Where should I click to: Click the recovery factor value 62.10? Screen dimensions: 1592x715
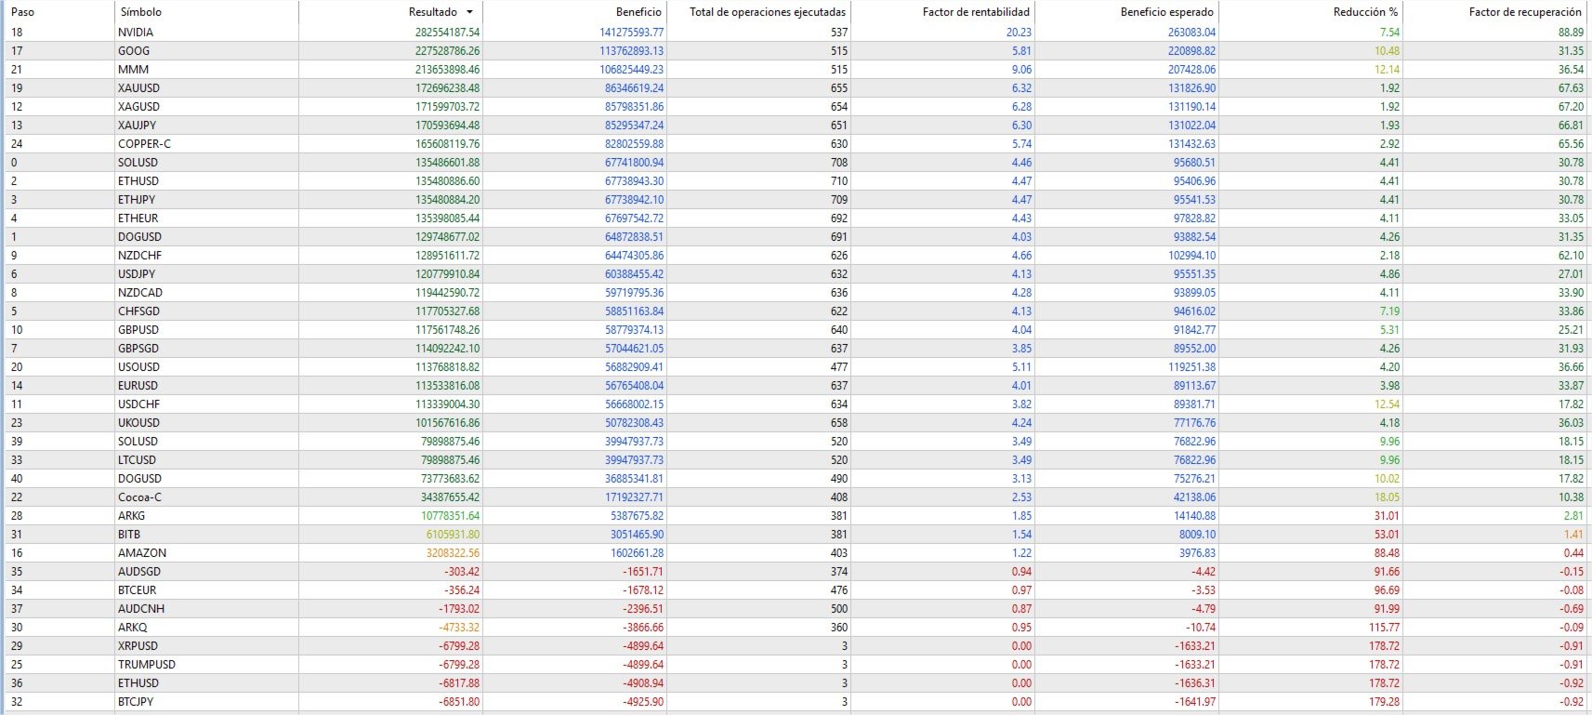[x=1571, y=255]
